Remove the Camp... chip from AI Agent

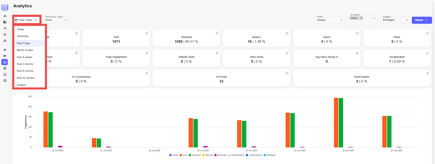coord(362,18)
